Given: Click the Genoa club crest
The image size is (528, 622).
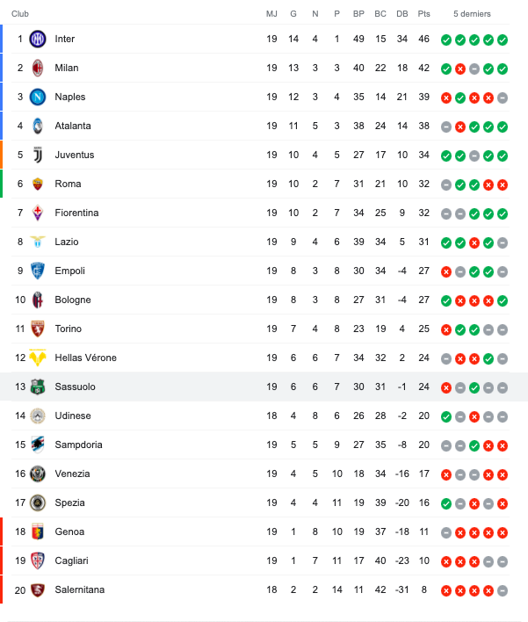Looking at the screenshot, I should point(38,532).
